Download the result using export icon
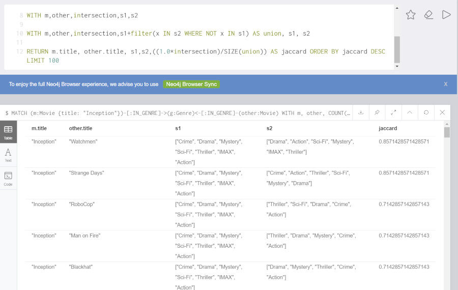This screenshot has width=458, height=290. (361, 112)
